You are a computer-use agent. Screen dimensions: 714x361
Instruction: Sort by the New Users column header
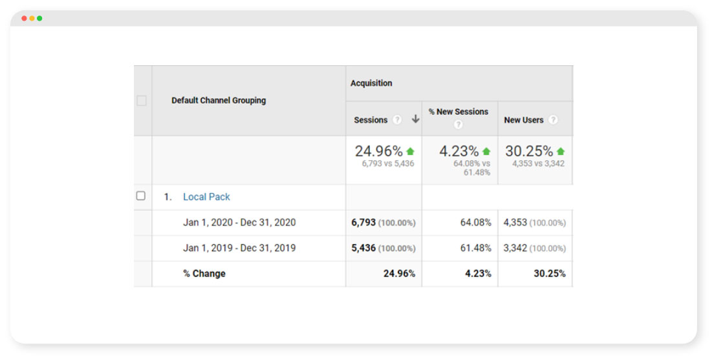point(524,120)
